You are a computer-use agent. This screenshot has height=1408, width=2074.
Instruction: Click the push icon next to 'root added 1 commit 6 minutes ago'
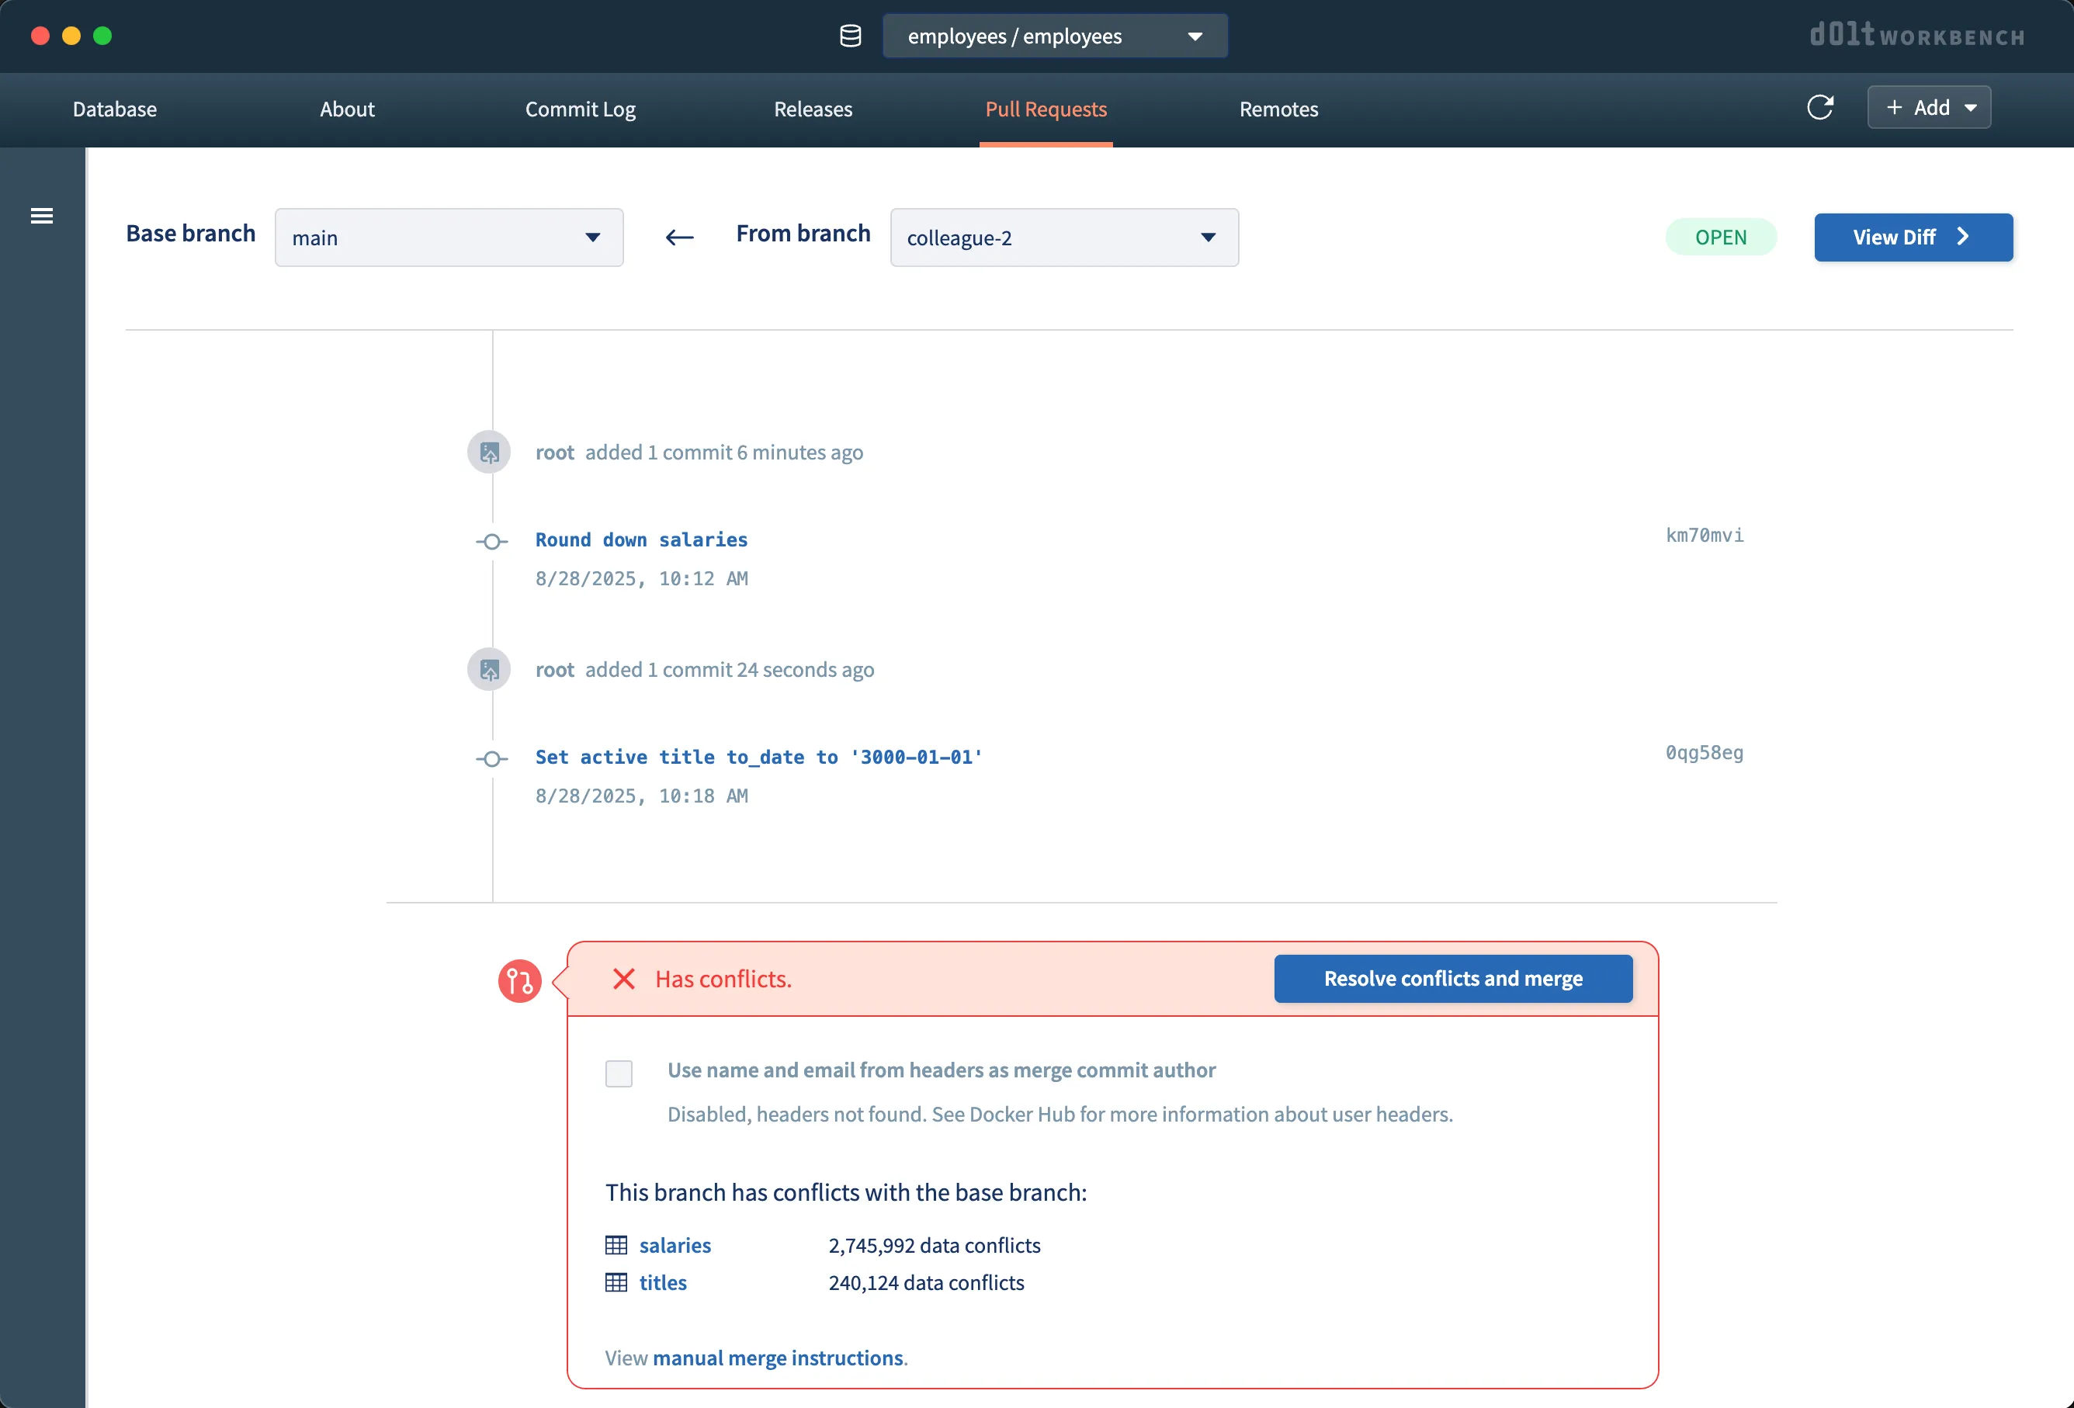[x=489, y=452]
